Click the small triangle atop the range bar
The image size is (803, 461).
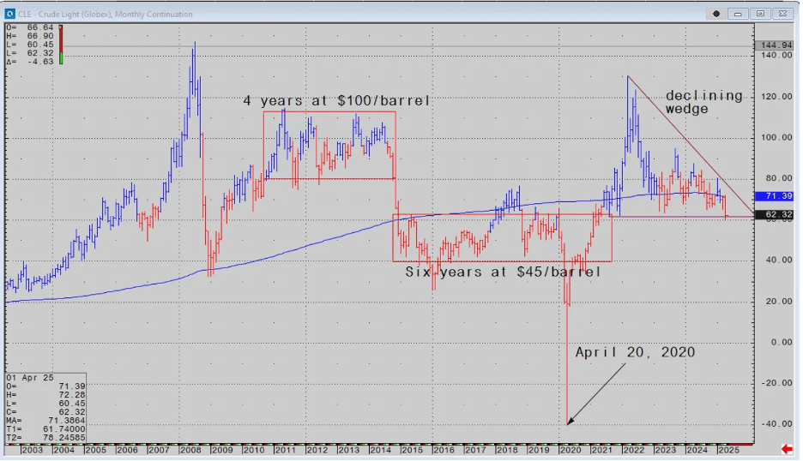[61, 27]
